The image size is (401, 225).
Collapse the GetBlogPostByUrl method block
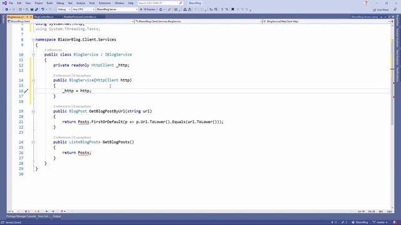[x=33, y=111]
